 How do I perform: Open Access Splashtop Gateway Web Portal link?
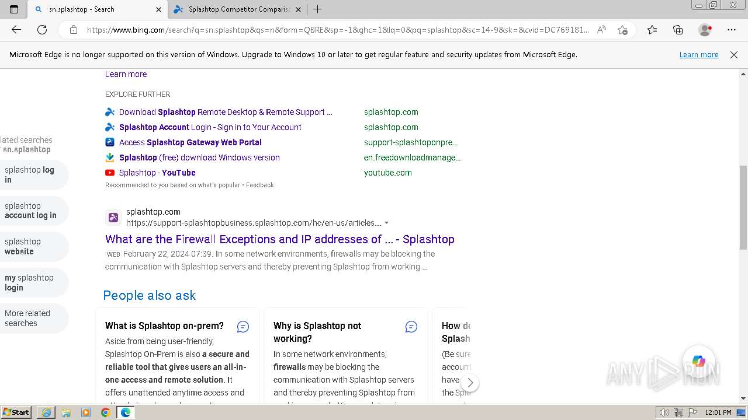pos(191,142)
